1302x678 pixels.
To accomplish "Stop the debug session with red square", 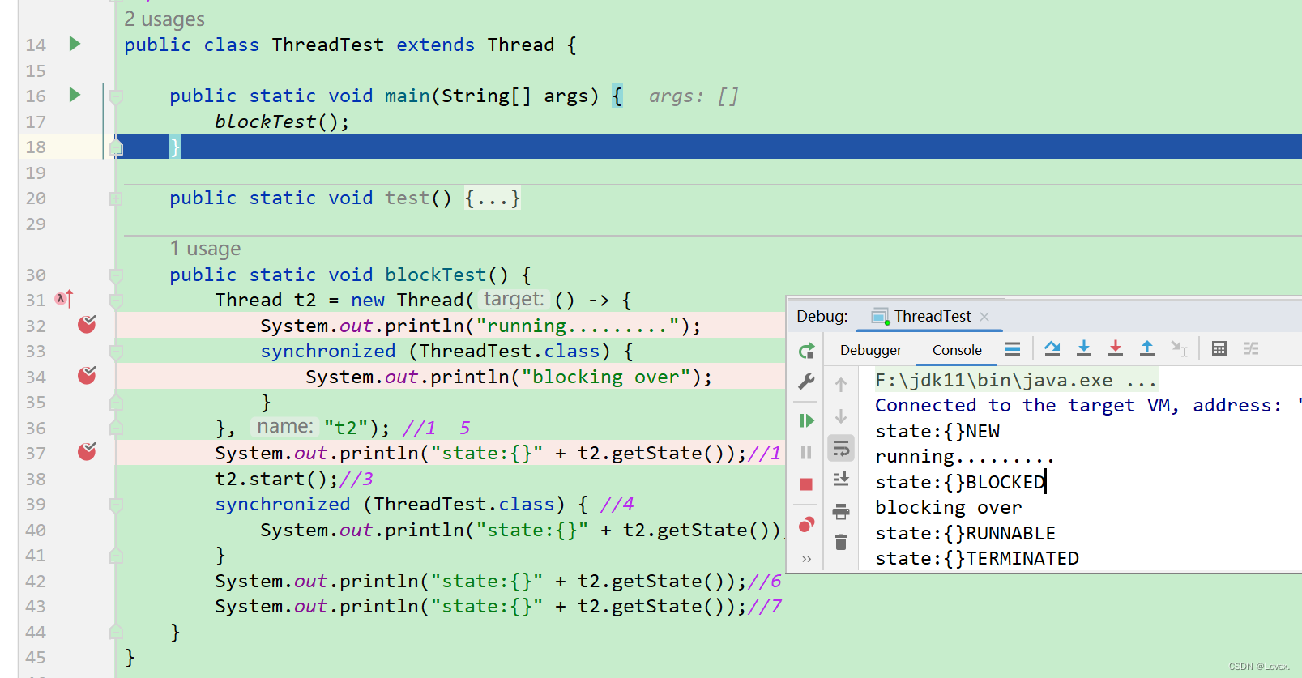I will point(806,484).
